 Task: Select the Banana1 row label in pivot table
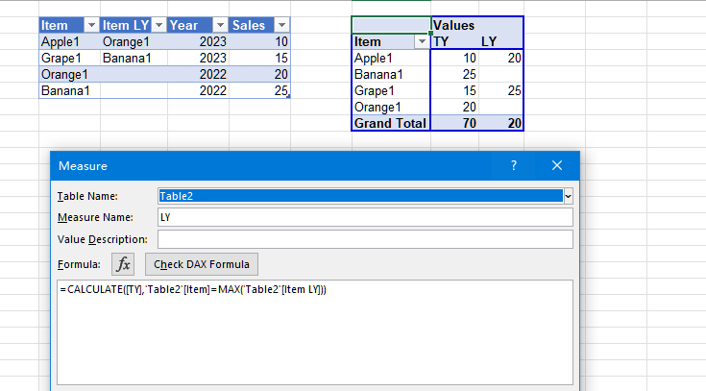click(391, 74)
